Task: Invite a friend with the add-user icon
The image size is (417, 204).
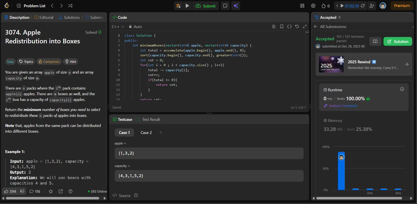Action: pyautogui.click(x=372, y=6)
